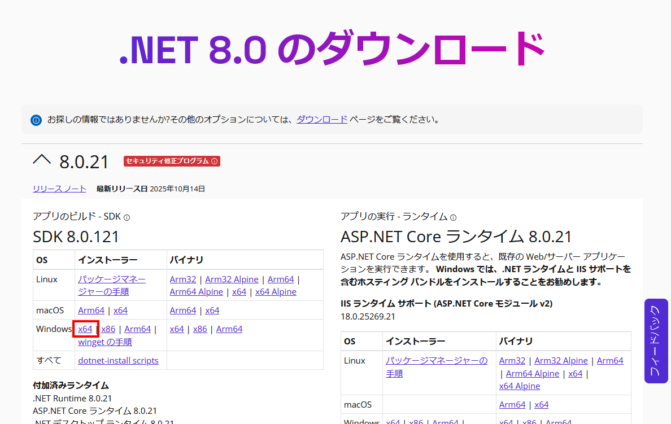Screen dimensions: 671x424
Task: Download the Windows x64 SDK installer
Action: [85, 329]
